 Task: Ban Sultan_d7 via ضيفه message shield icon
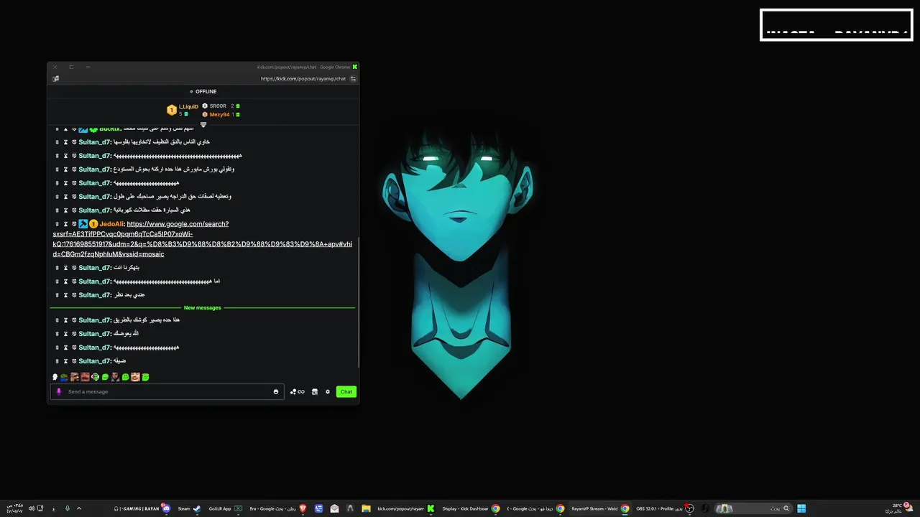74,361
